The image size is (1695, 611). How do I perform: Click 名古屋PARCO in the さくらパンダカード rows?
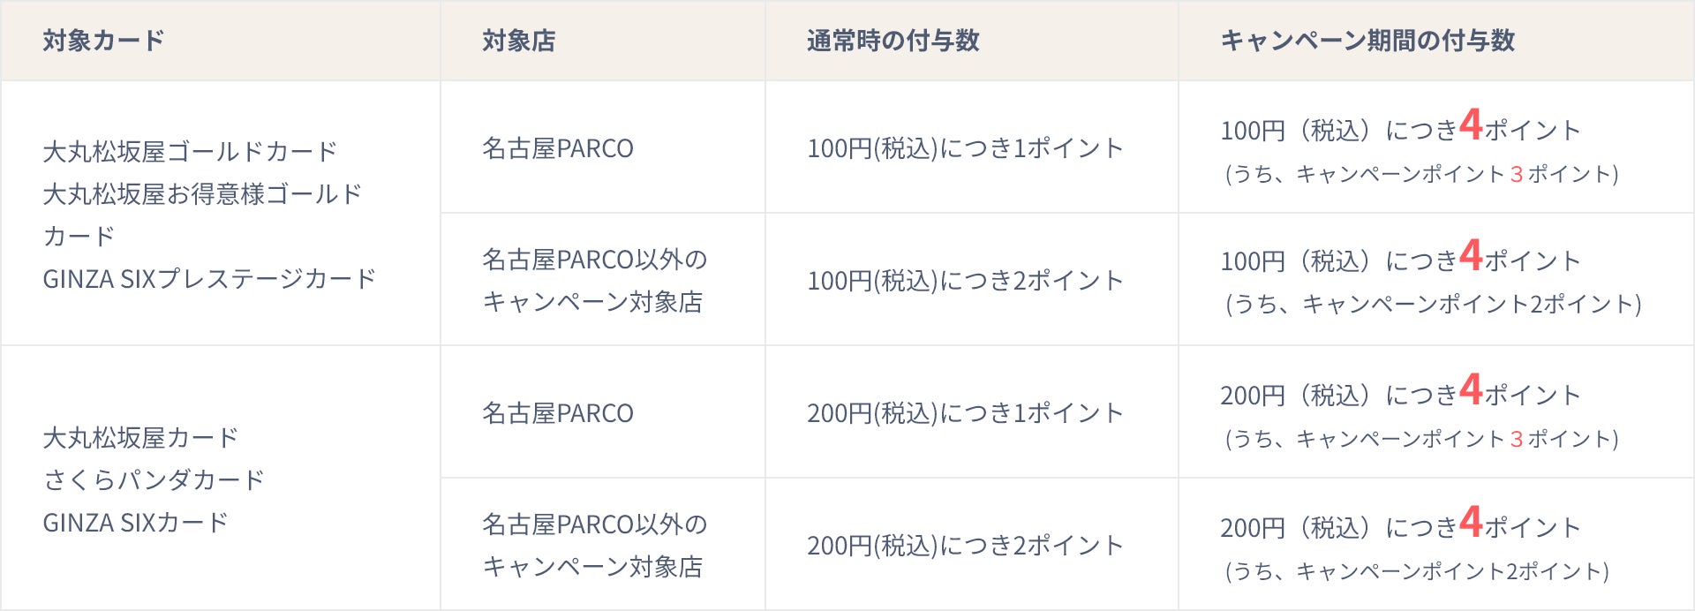(x=557, y=413)
